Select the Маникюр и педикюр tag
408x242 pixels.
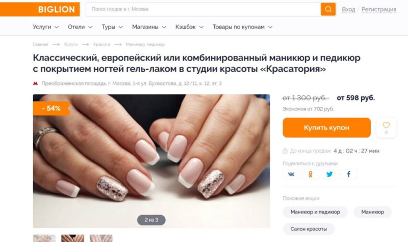coord(315,212)
